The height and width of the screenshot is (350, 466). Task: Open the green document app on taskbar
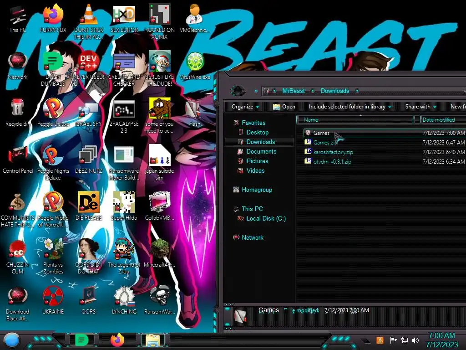click(81, 340)
